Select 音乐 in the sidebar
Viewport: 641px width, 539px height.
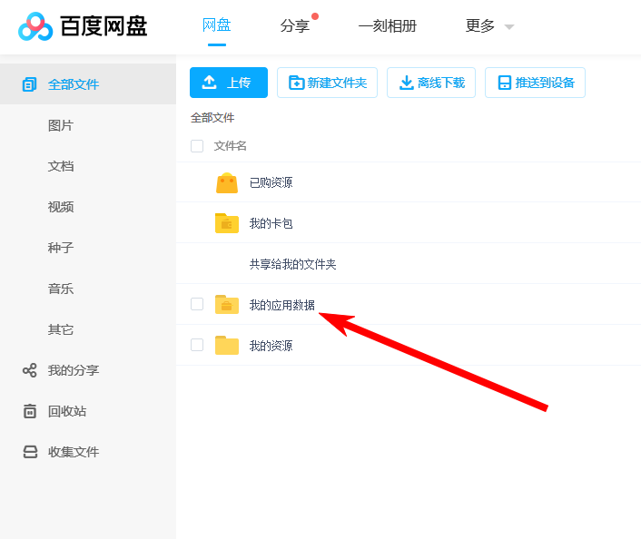click(x=61, y=289)
